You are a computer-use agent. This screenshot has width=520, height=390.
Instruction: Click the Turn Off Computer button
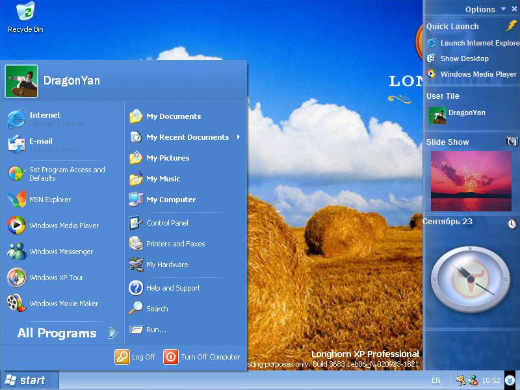click(201, 357)
